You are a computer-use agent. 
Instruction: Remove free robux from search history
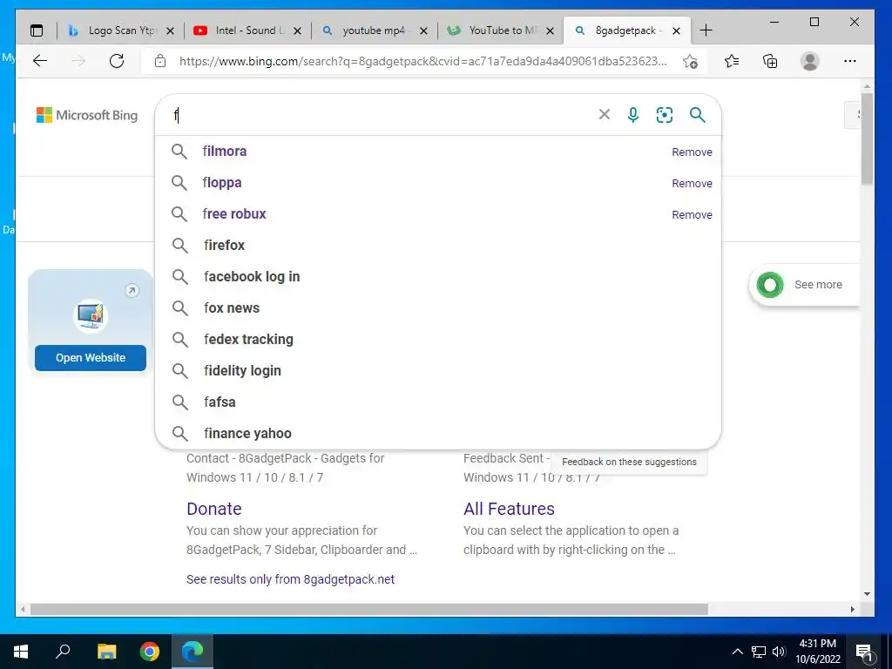tap(692, 214)
